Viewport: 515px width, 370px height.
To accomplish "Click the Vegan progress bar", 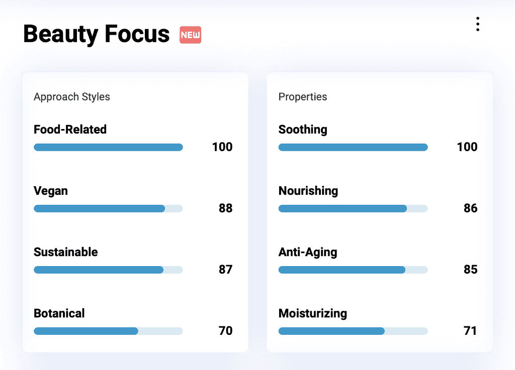I will click(108, 208).
